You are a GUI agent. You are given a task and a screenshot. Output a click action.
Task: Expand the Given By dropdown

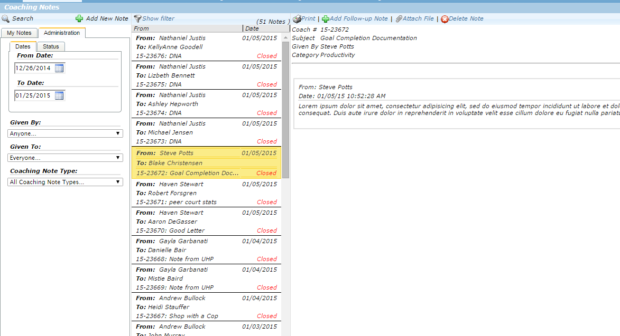point(66,133)
